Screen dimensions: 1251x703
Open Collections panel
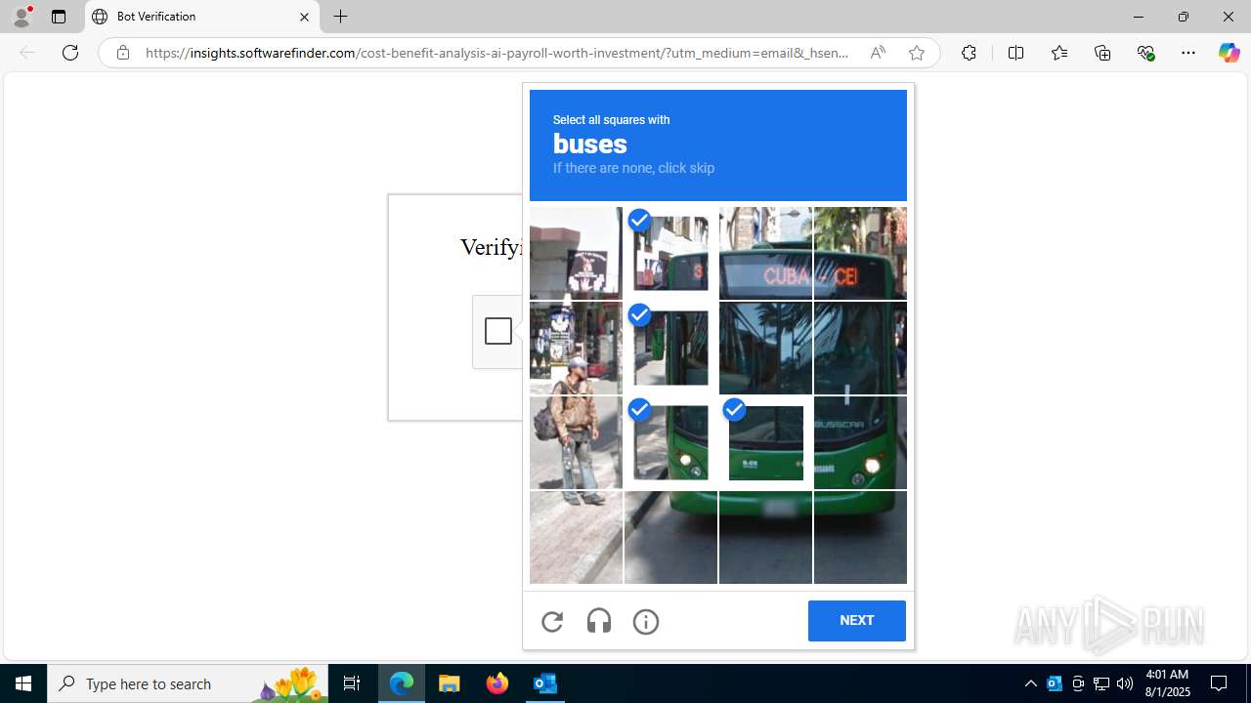pyautogui.click(x=1102, y=53)
